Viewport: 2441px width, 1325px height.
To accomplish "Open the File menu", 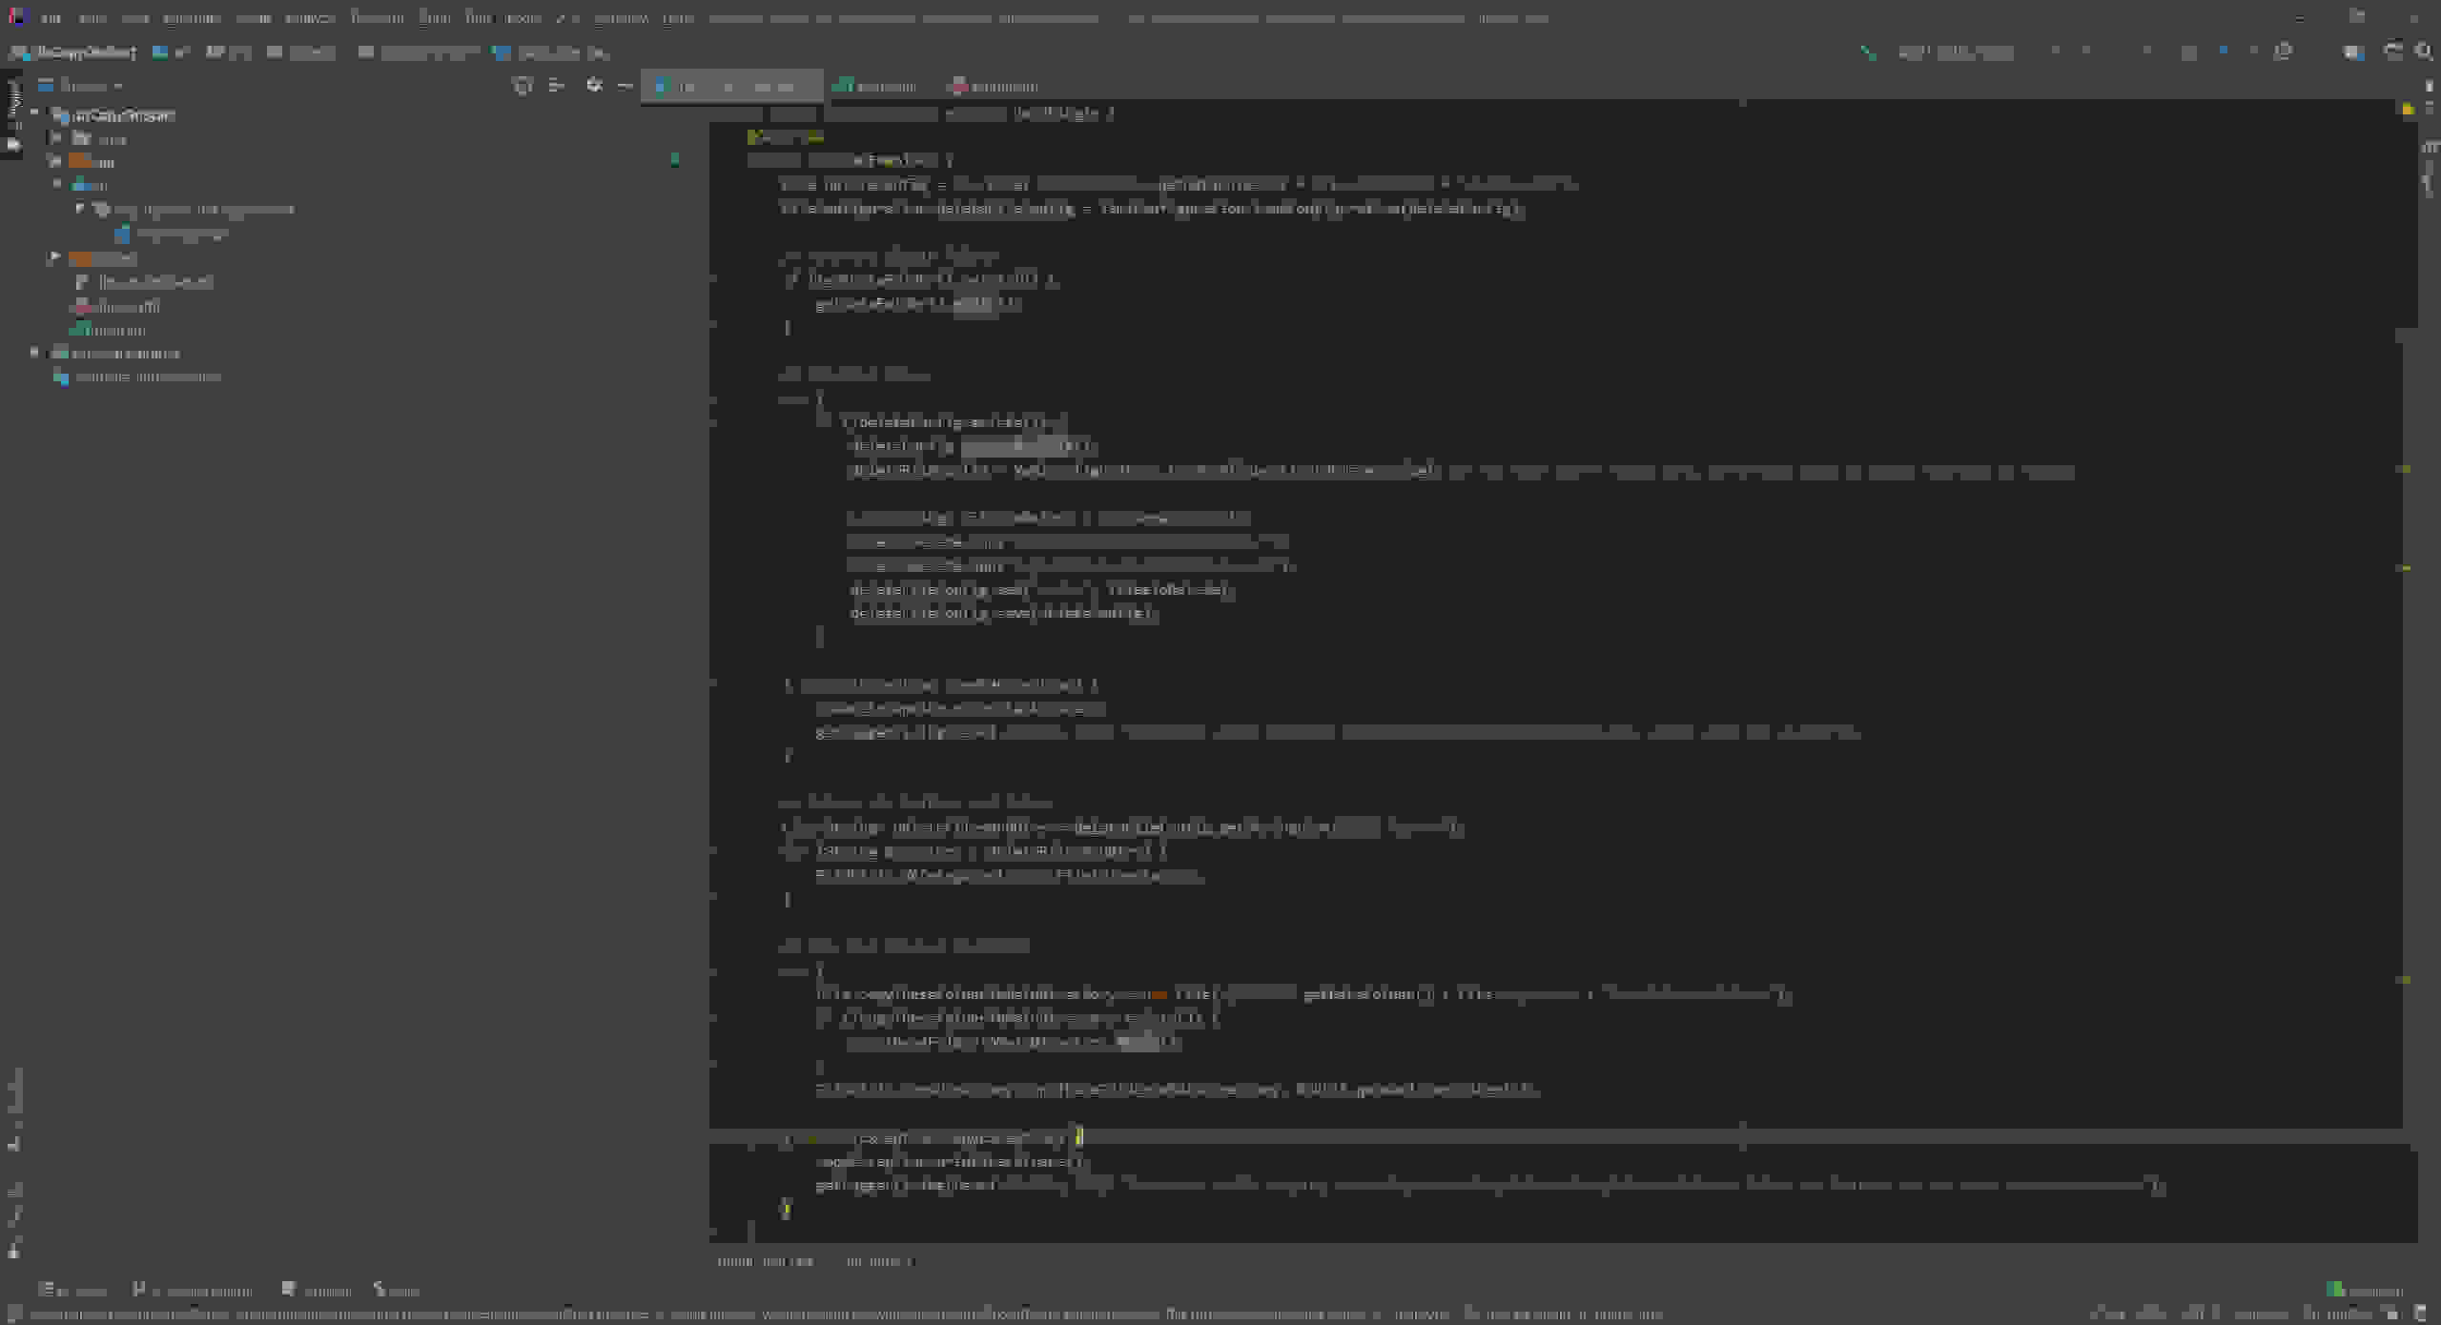I will pos(51,18).
